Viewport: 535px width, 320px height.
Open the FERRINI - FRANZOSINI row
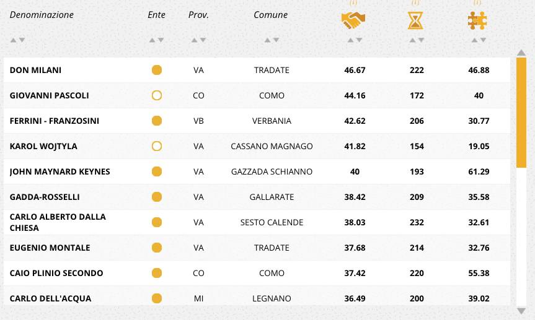257,121
